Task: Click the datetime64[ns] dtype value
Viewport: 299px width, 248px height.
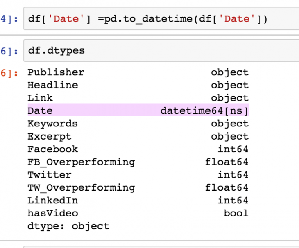Action: click(204, 110)
